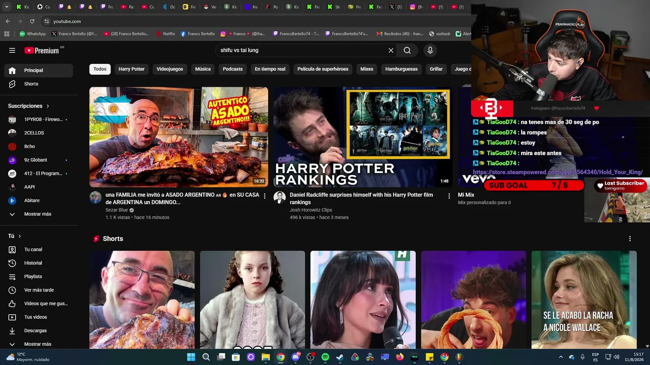650x365 pixels.
Task: Click the Josh Horowitz Clips channel avatar
Action: (x=280, y=197)
